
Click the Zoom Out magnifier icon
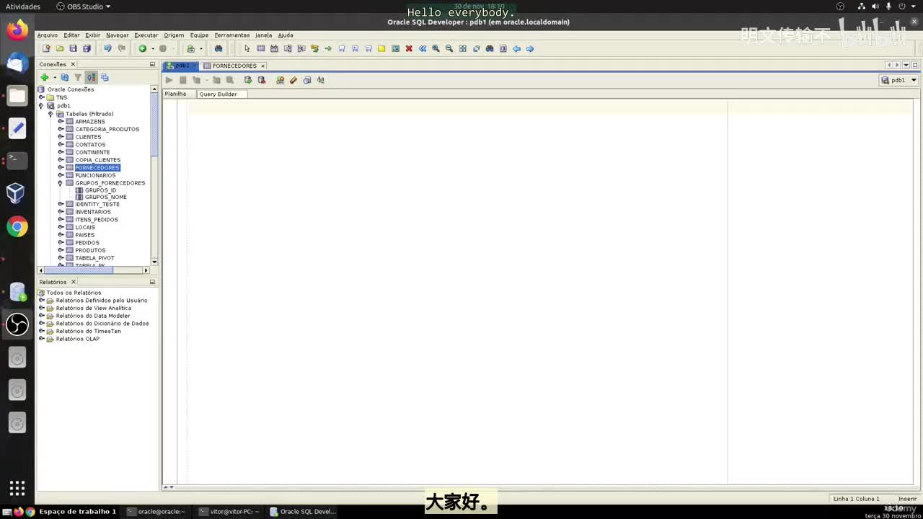point(449,49)
